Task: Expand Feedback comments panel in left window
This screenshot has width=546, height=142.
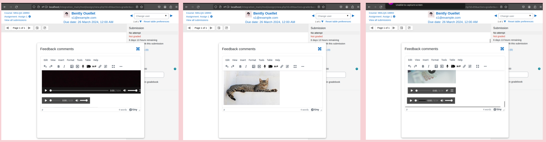Action: (138, 49)
